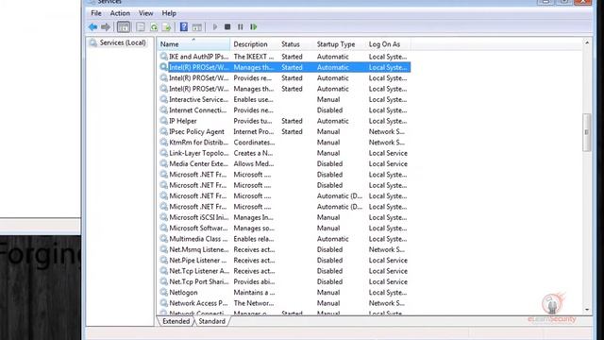Click 'Allows Med...' description cell
Viewport: 604px width, 340px height.
(254, 163)
